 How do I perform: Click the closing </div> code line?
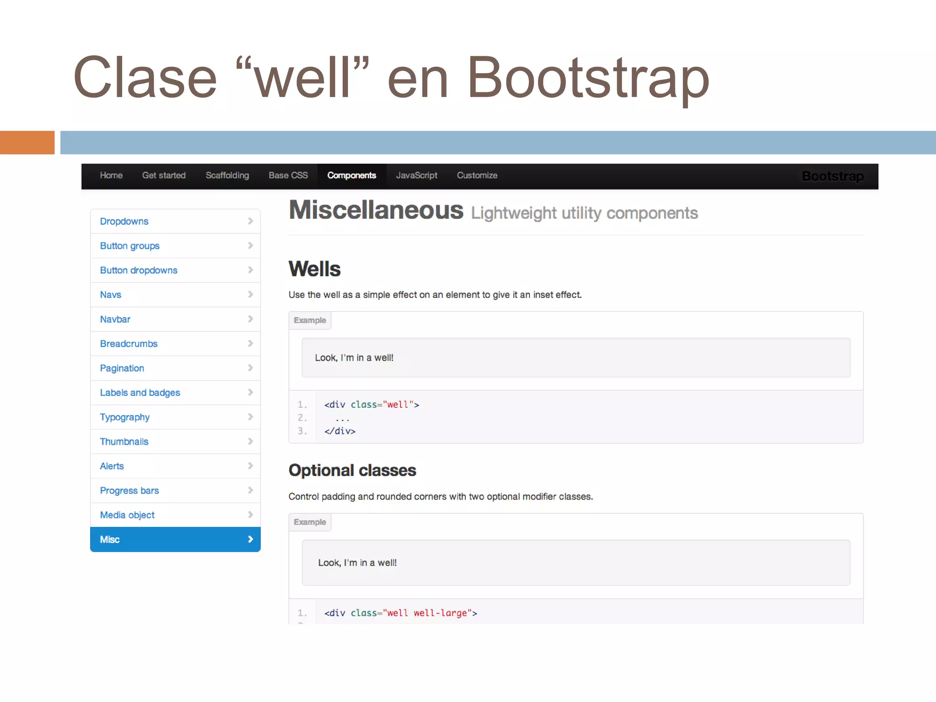tap(340, 431)
